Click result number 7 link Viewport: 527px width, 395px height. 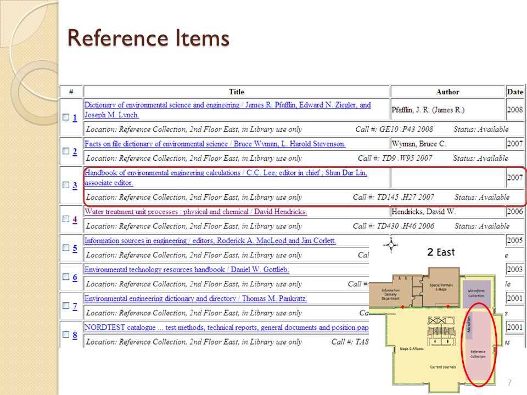75,306
